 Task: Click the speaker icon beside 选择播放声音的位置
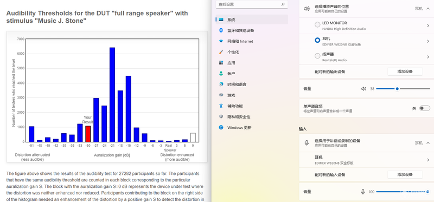point(307,9)
